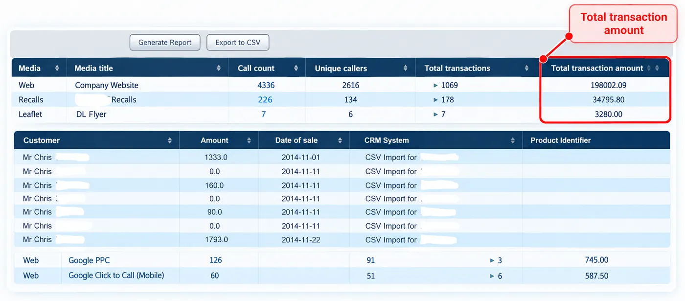The height and width of the screenshot is (301, 685).
Task: Click the Product Identifier column header
Action: point(596,140)
